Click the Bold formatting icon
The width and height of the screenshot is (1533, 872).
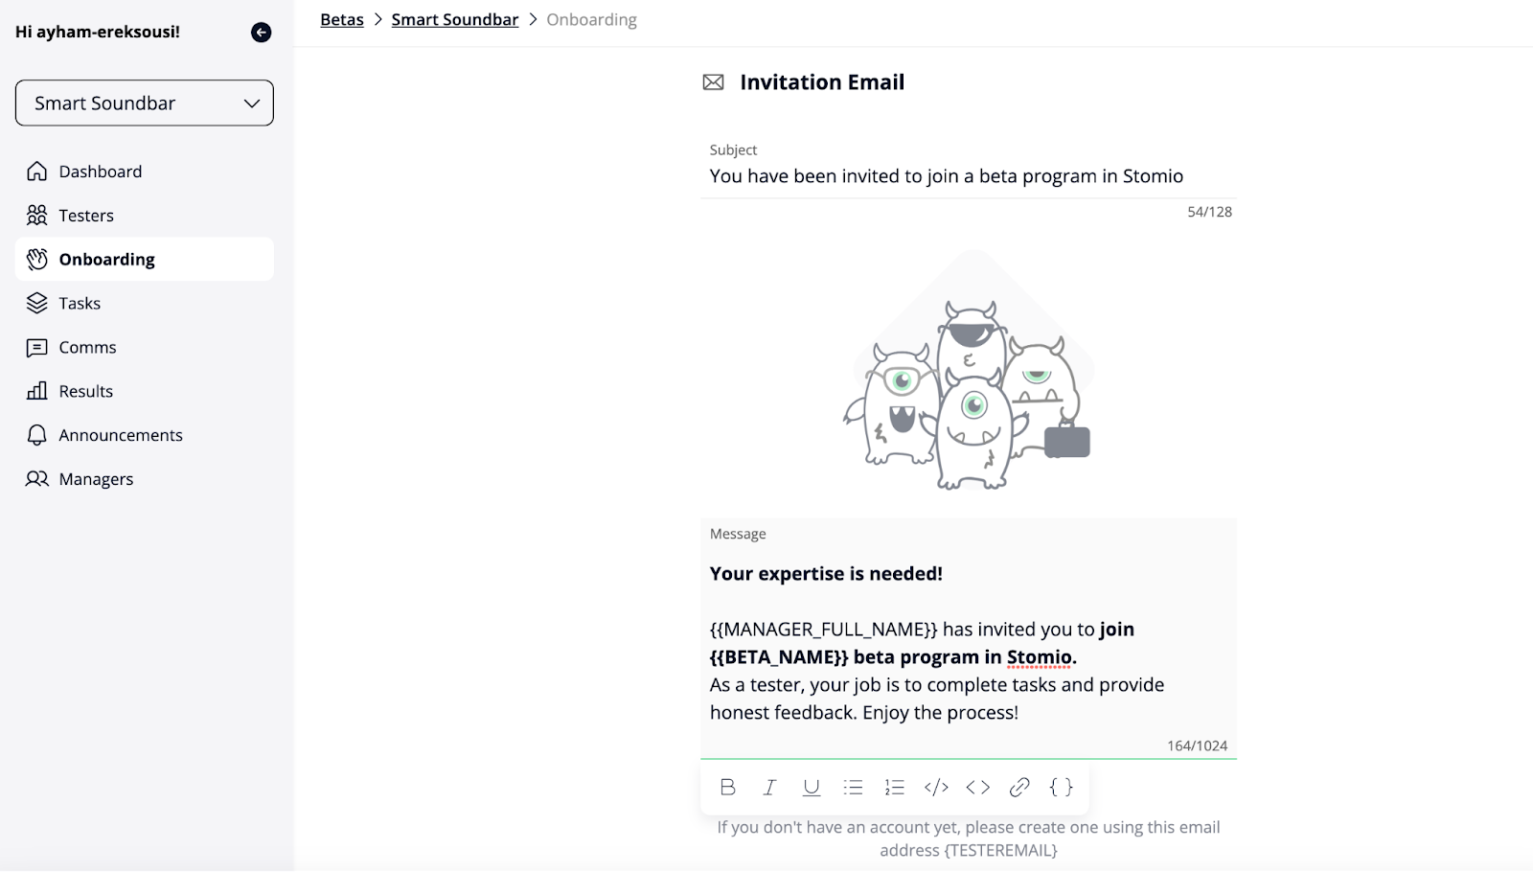click(x=727, y=787)
